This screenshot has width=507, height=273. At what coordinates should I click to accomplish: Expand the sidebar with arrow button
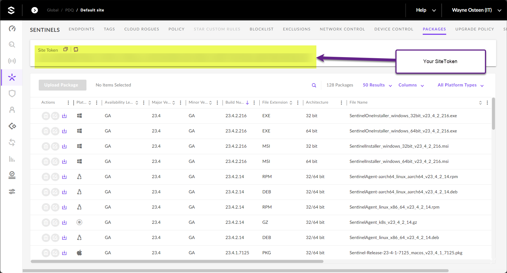[35, 10]
